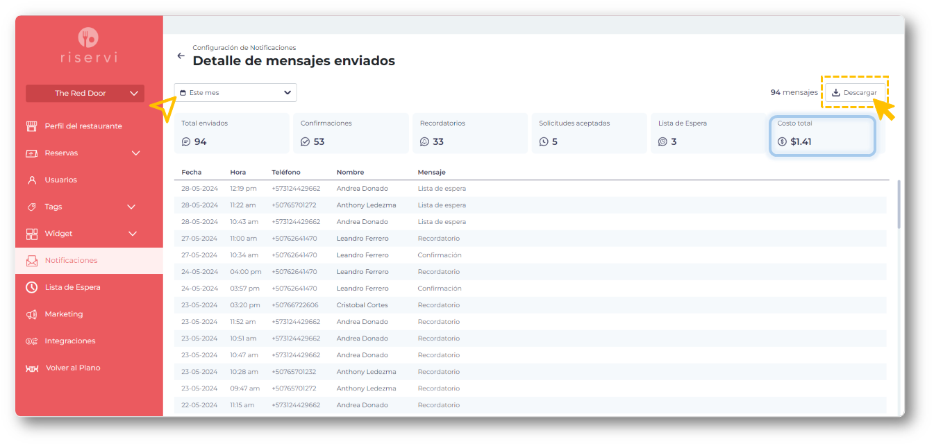This screenshot has width=934, height=446.
Task: Select the Confirmaciones card
Action: click(x=351, y=133)
